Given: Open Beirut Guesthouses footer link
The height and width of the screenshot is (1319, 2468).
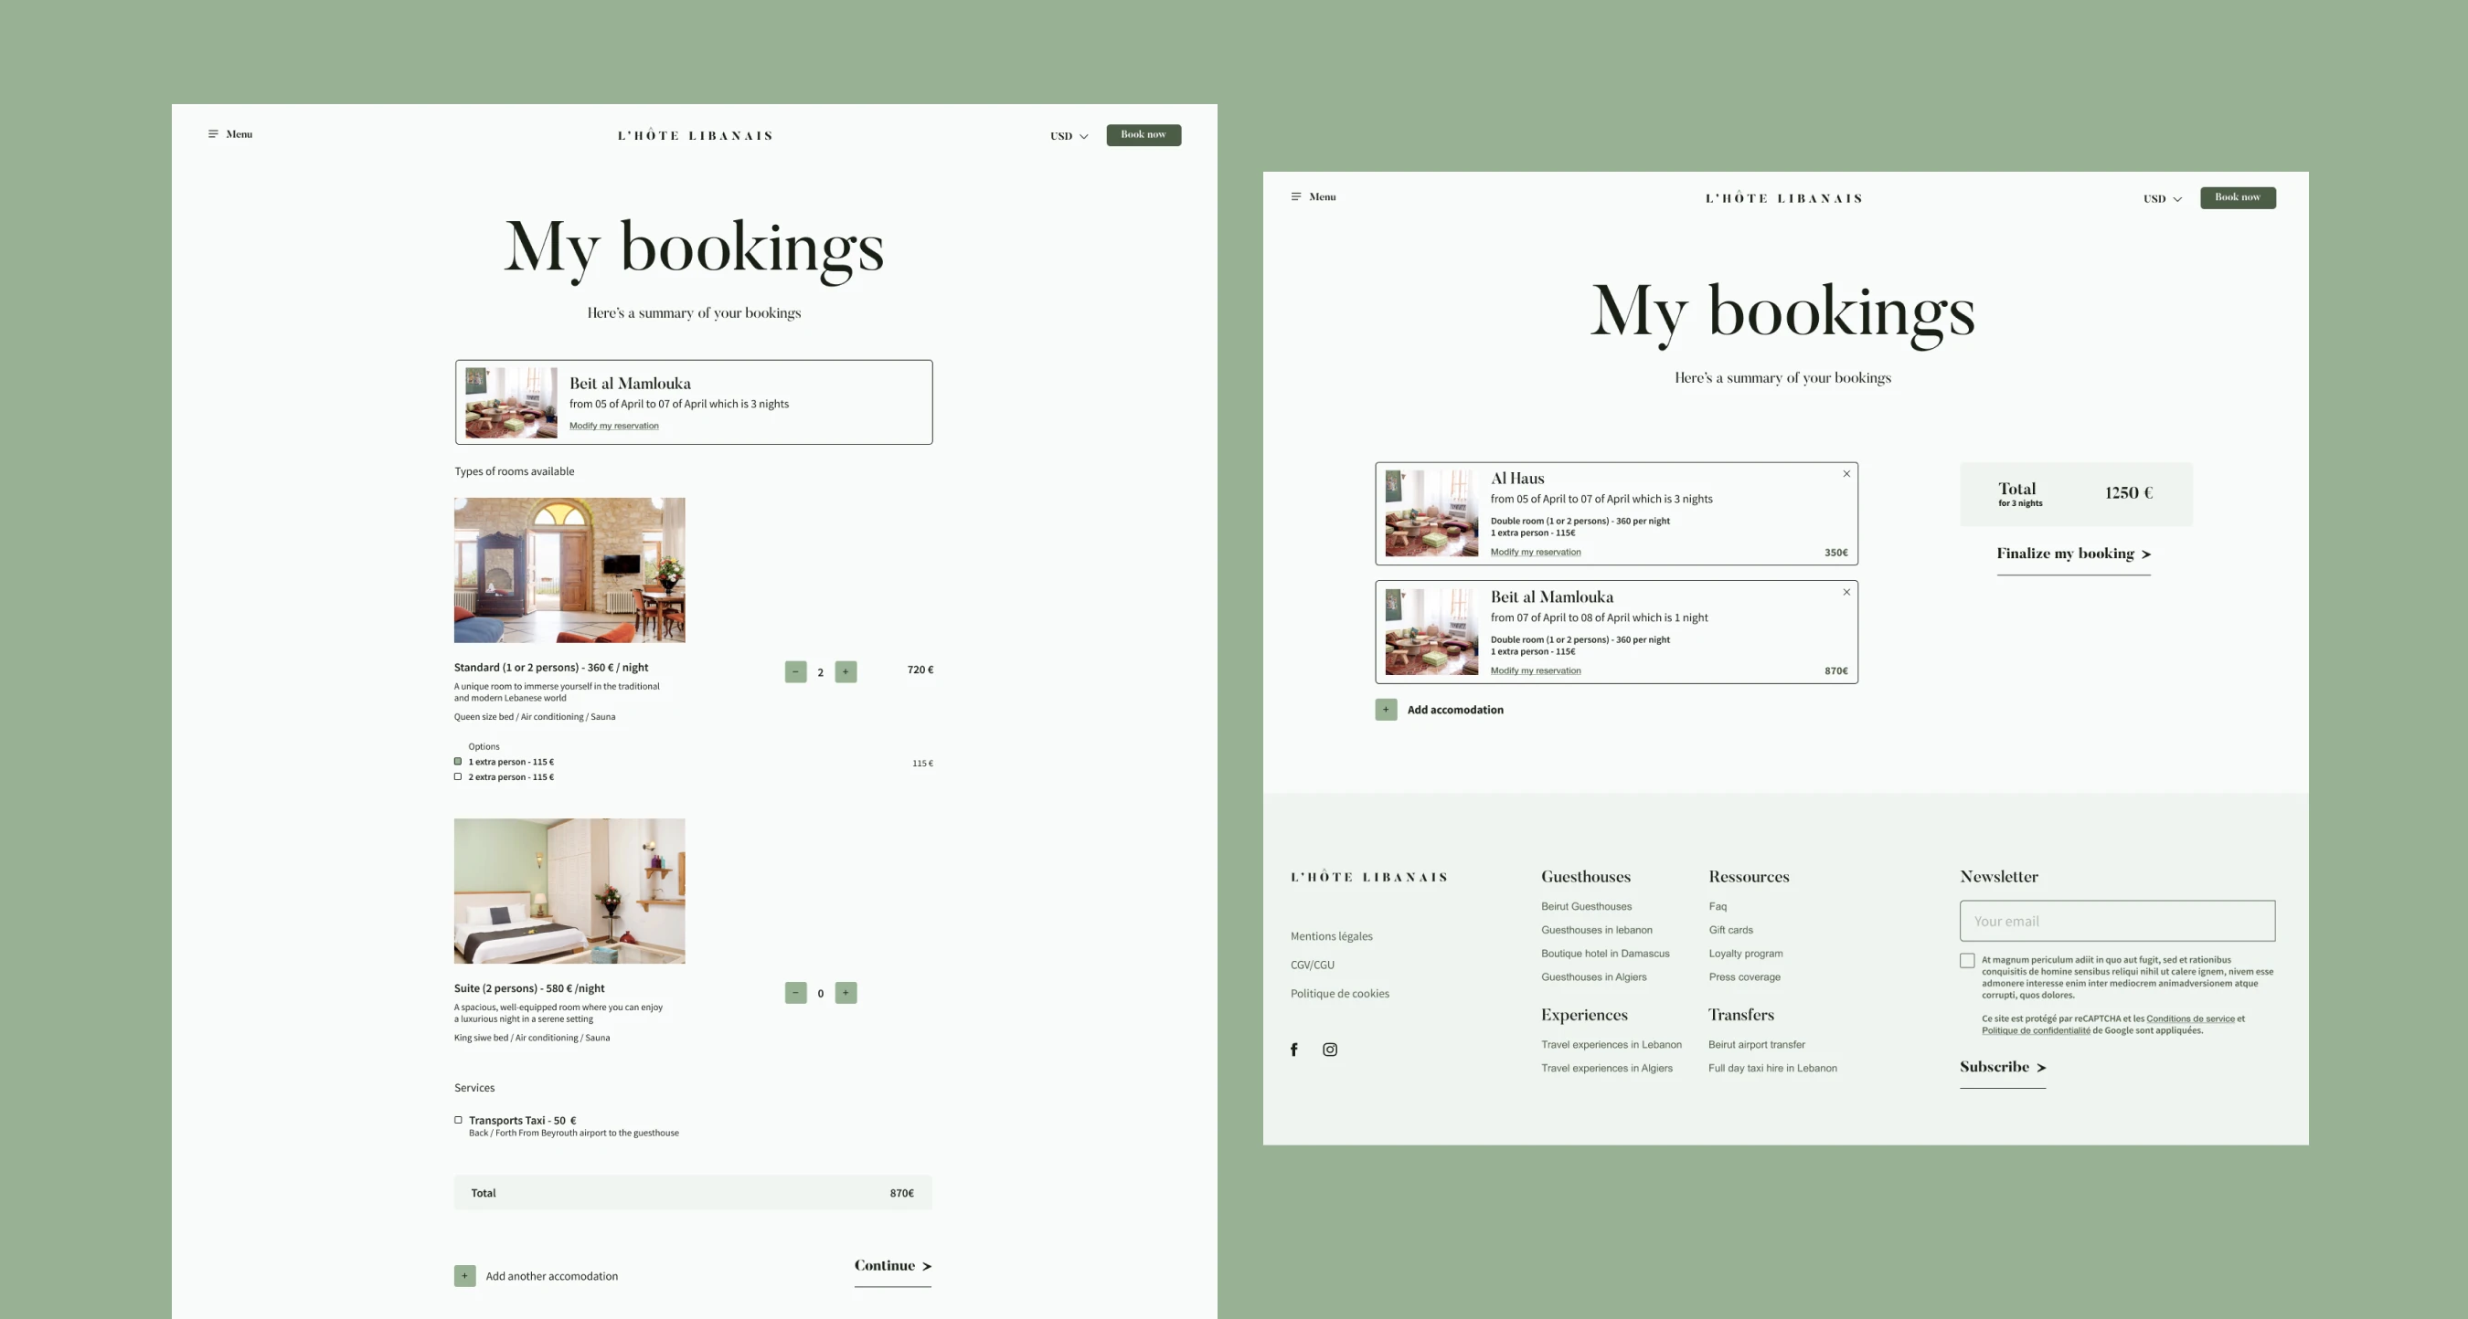Looking at the screenshot, I should point(1586,906).
